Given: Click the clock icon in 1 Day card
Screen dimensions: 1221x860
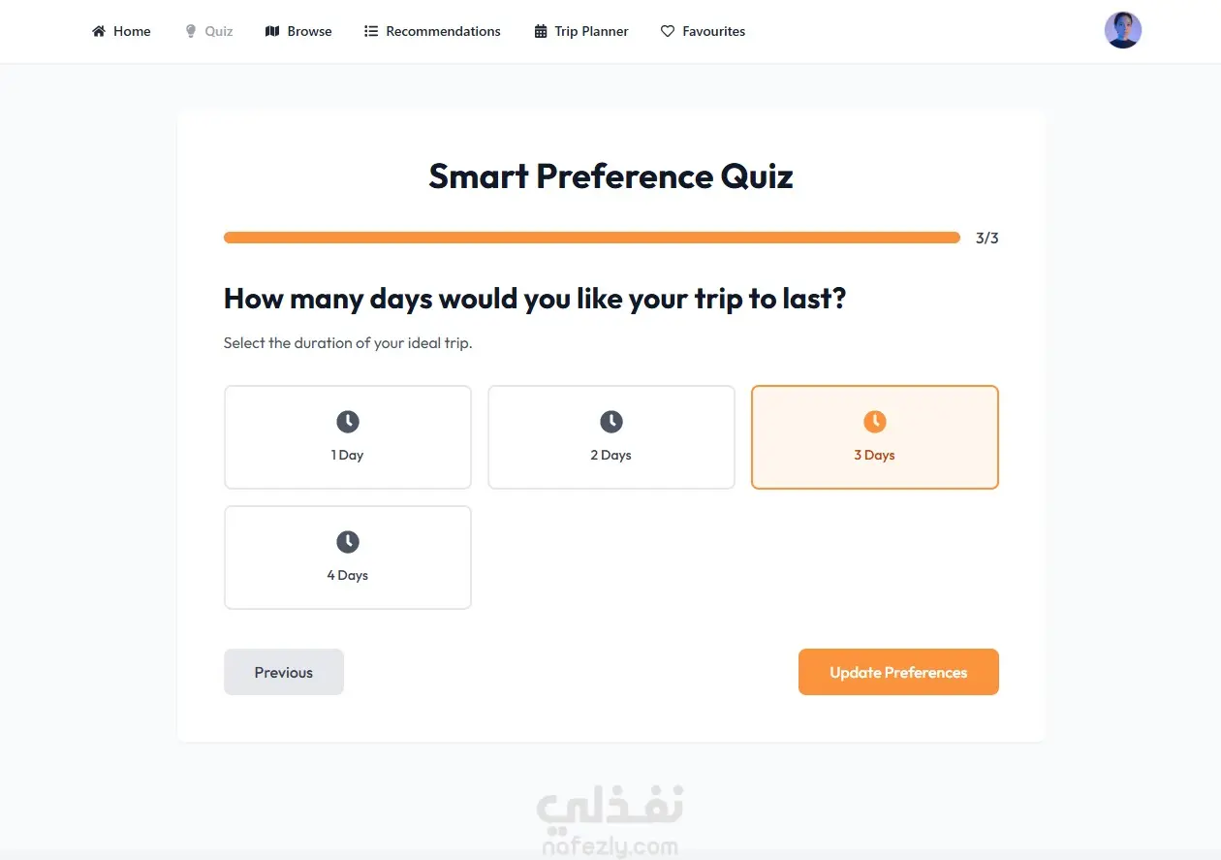Looking at the screenshot, I should coord(348,422).
